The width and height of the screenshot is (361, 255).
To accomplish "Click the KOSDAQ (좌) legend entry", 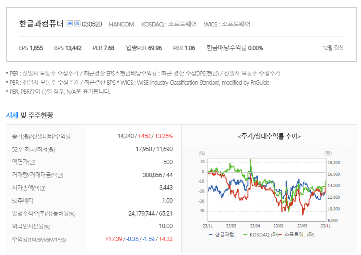I will point(261,235).
